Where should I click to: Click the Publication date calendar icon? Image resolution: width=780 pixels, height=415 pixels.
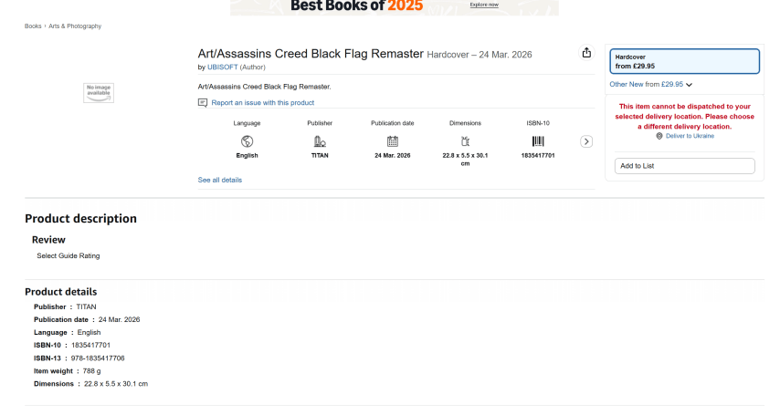click(393, 141)
